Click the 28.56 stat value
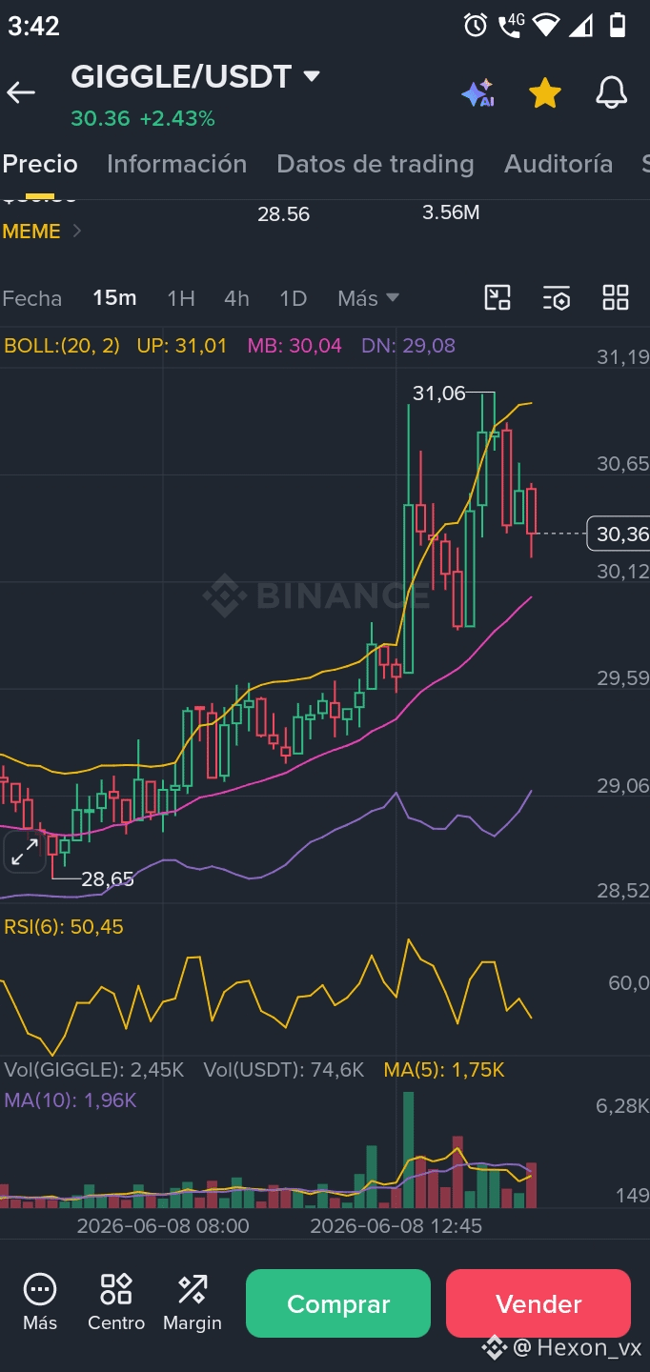Viewport: 650px width, 1372px height. (283, 214)
